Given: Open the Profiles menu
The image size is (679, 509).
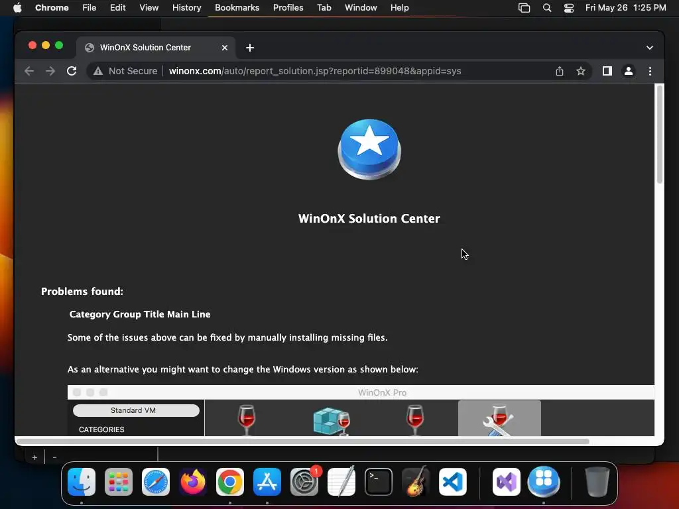Looking at the screenshot, I should 288,8.
